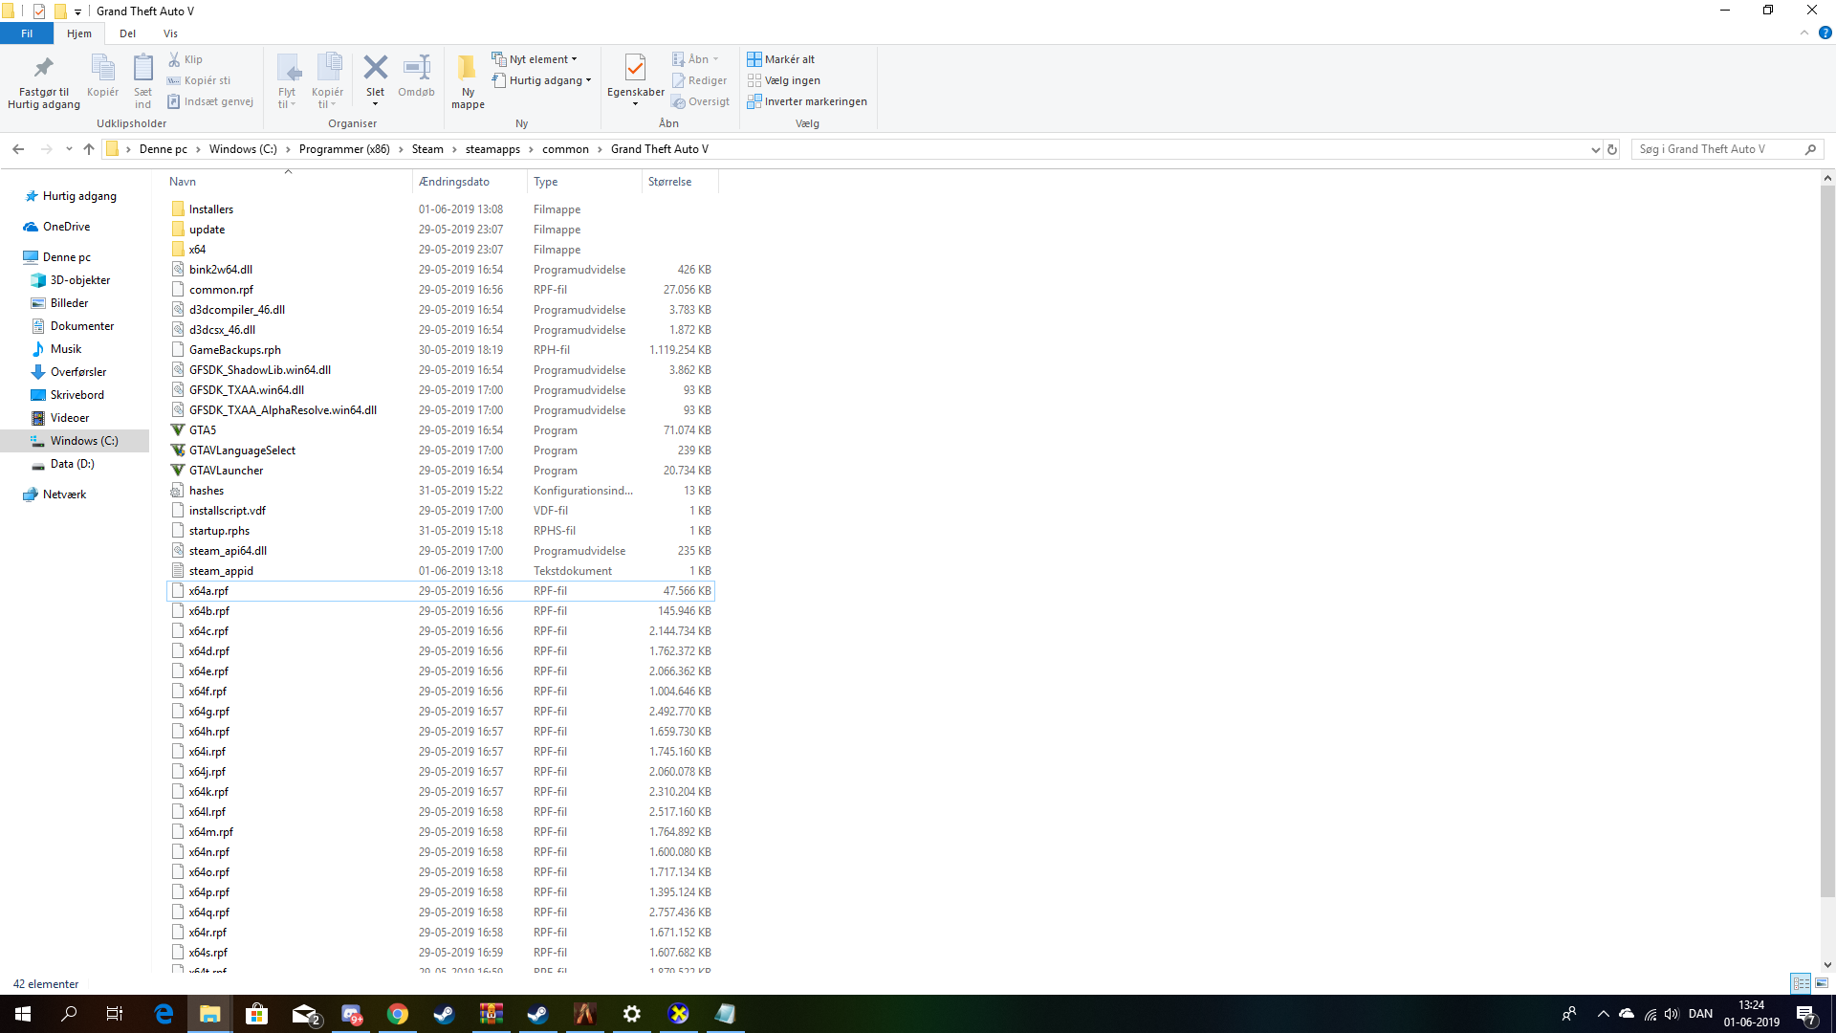This screenshot has height=1033, width=1836.
Task: Sort files by Størrelse column header
Action: [x=669, y=182]
